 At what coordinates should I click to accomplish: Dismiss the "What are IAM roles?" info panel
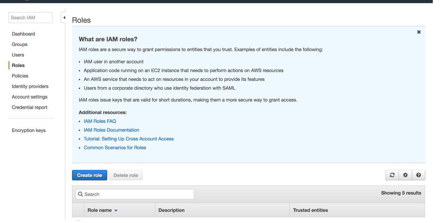coord(419,32)
